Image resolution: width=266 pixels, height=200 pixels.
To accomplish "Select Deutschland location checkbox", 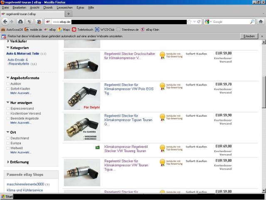I will click(x=8, y=138).
